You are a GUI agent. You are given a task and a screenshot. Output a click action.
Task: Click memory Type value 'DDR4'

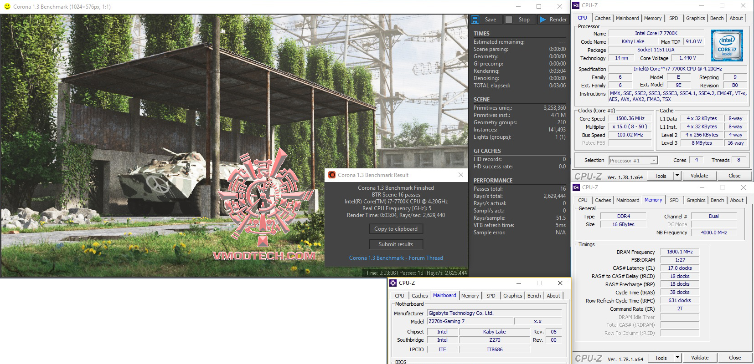(623, 216)
